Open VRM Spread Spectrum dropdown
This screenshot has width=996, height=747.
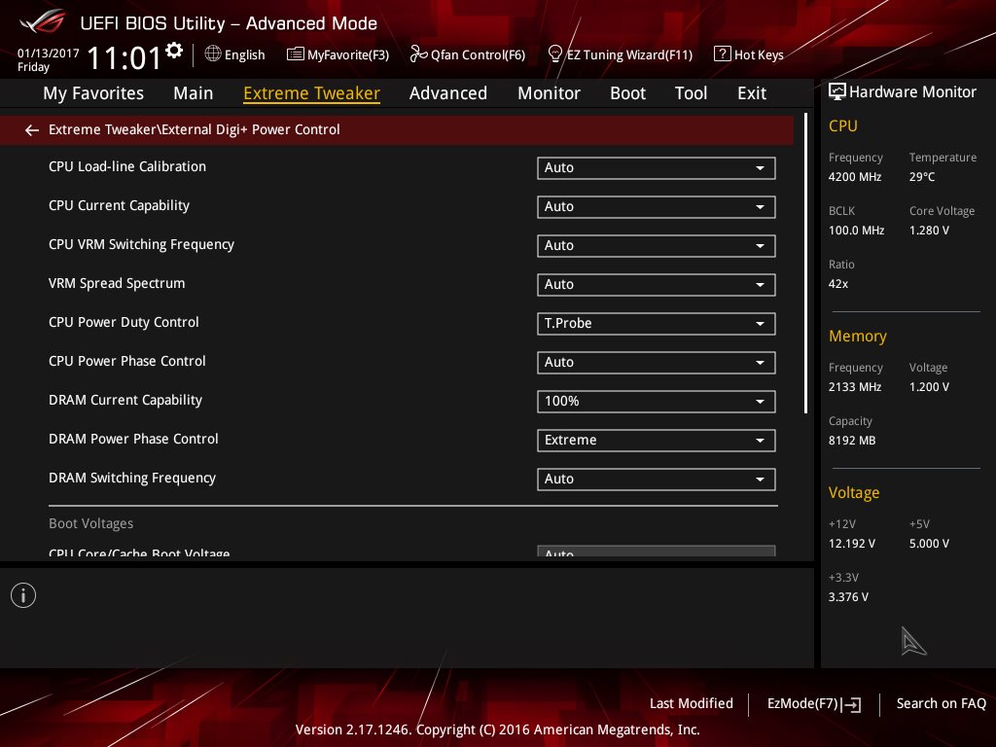tap(657, 285)
